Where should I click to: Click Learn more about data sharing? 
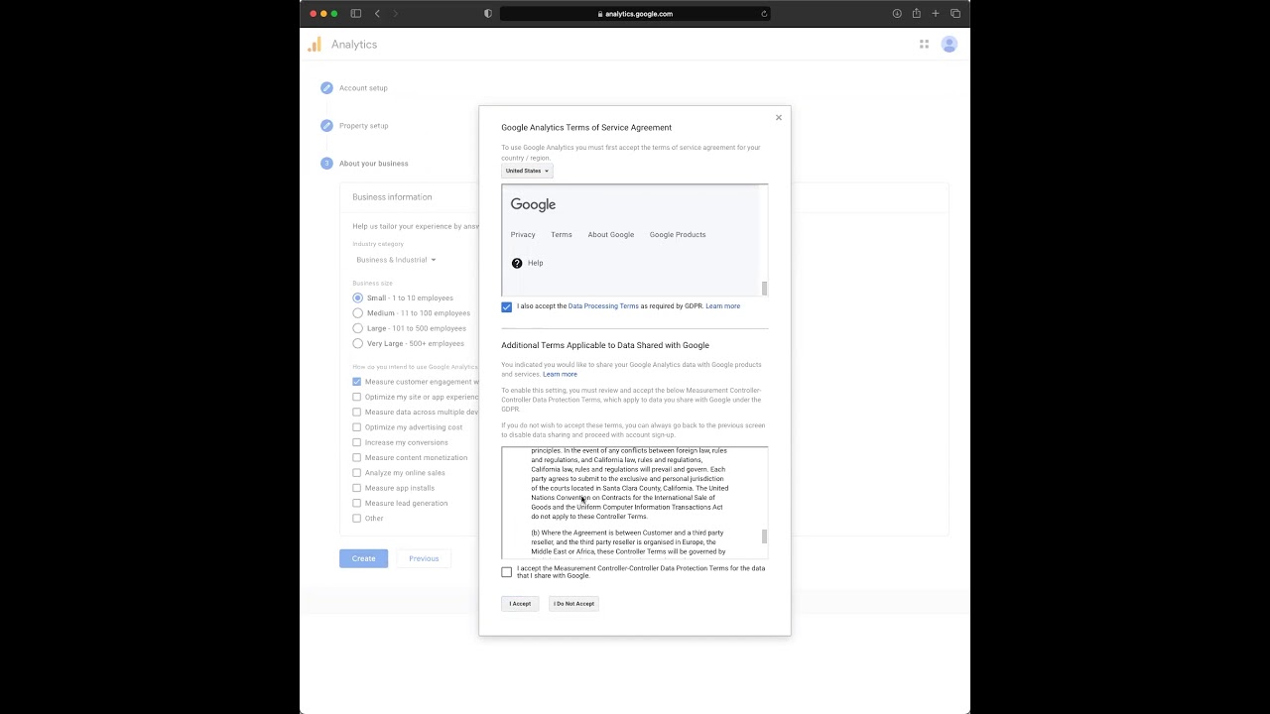point(560,374)
